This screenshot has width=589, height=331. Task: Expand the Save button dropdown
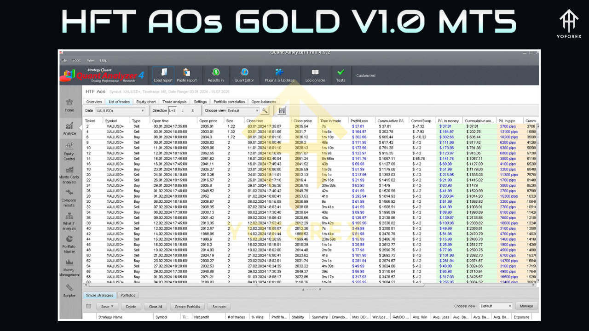point(112,306)
